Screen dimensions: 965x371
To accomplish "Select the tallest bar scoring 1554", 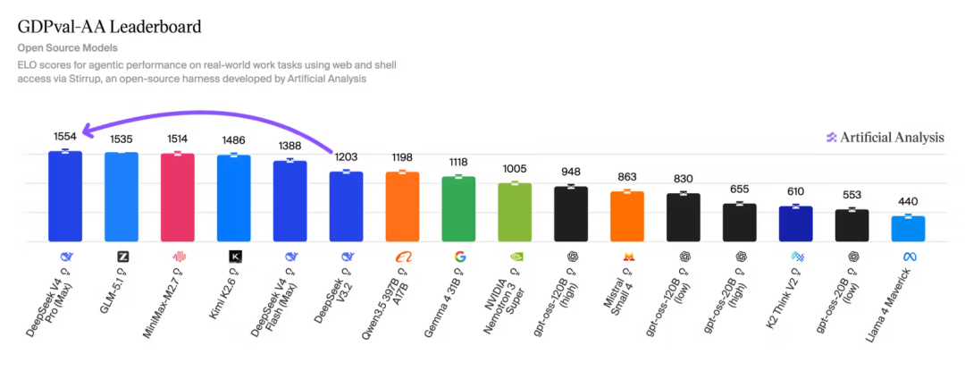I will pos(65,197).
